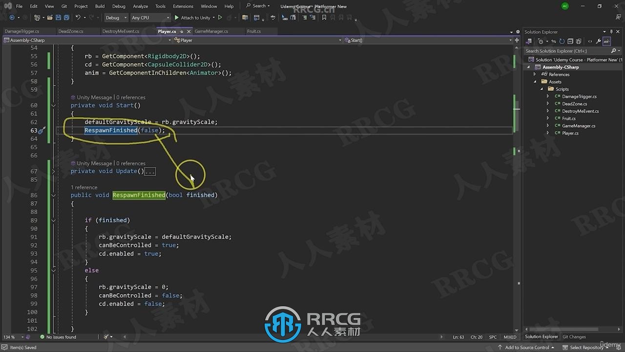
Task: Open the Assembly-CSharp project dropdown
Action: (x=88, y=40)
